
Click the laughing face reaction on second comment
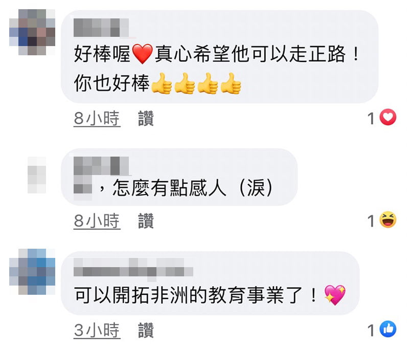(x=388, y=220)
